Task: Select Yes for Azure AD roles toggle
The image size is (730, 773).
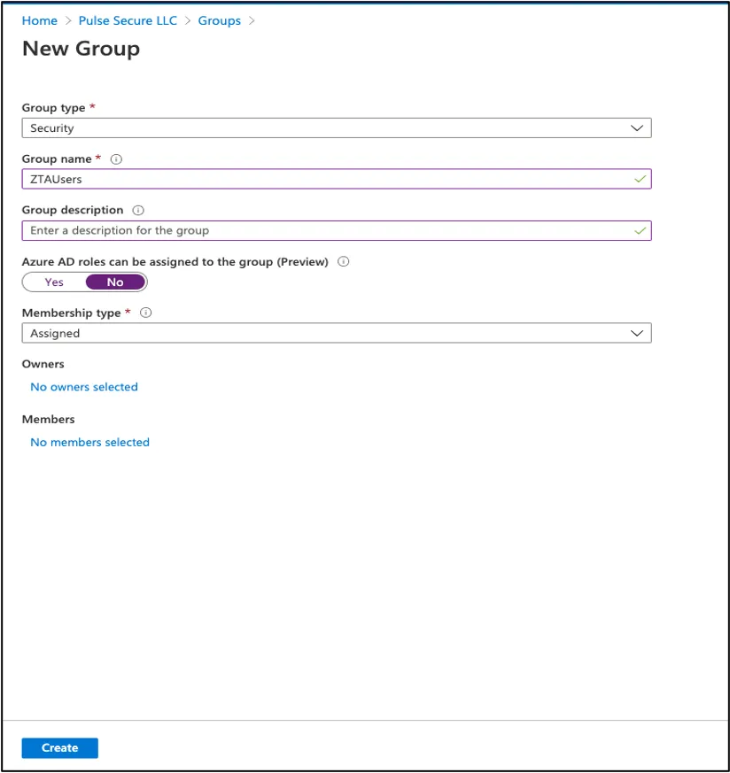Action: [x=54, y=282]
